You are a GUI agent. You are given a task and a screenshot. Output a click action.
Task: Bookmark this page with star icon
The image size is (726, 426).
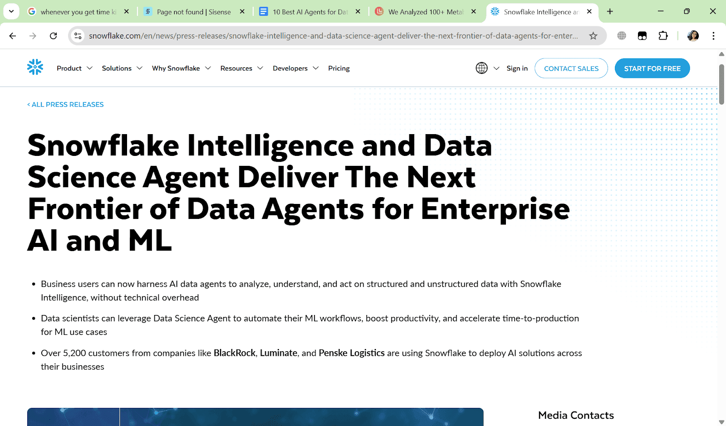593,36
